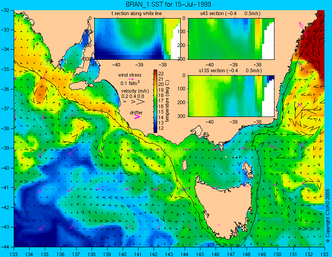Click the 'u45 section (-0.4 0.5m/s)' title text
The image size is (332, 257).
coord(230,13)
